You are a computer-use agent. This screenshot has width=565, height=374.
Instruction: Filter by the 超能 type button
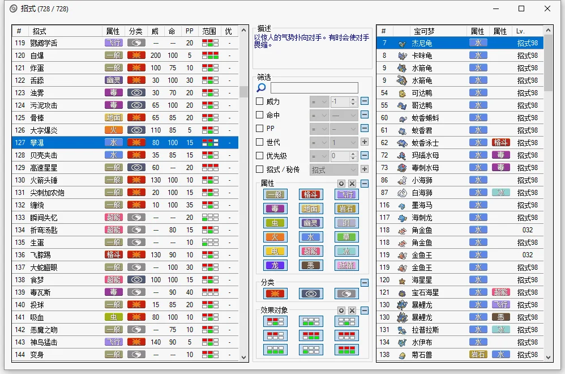coord(311,251)
